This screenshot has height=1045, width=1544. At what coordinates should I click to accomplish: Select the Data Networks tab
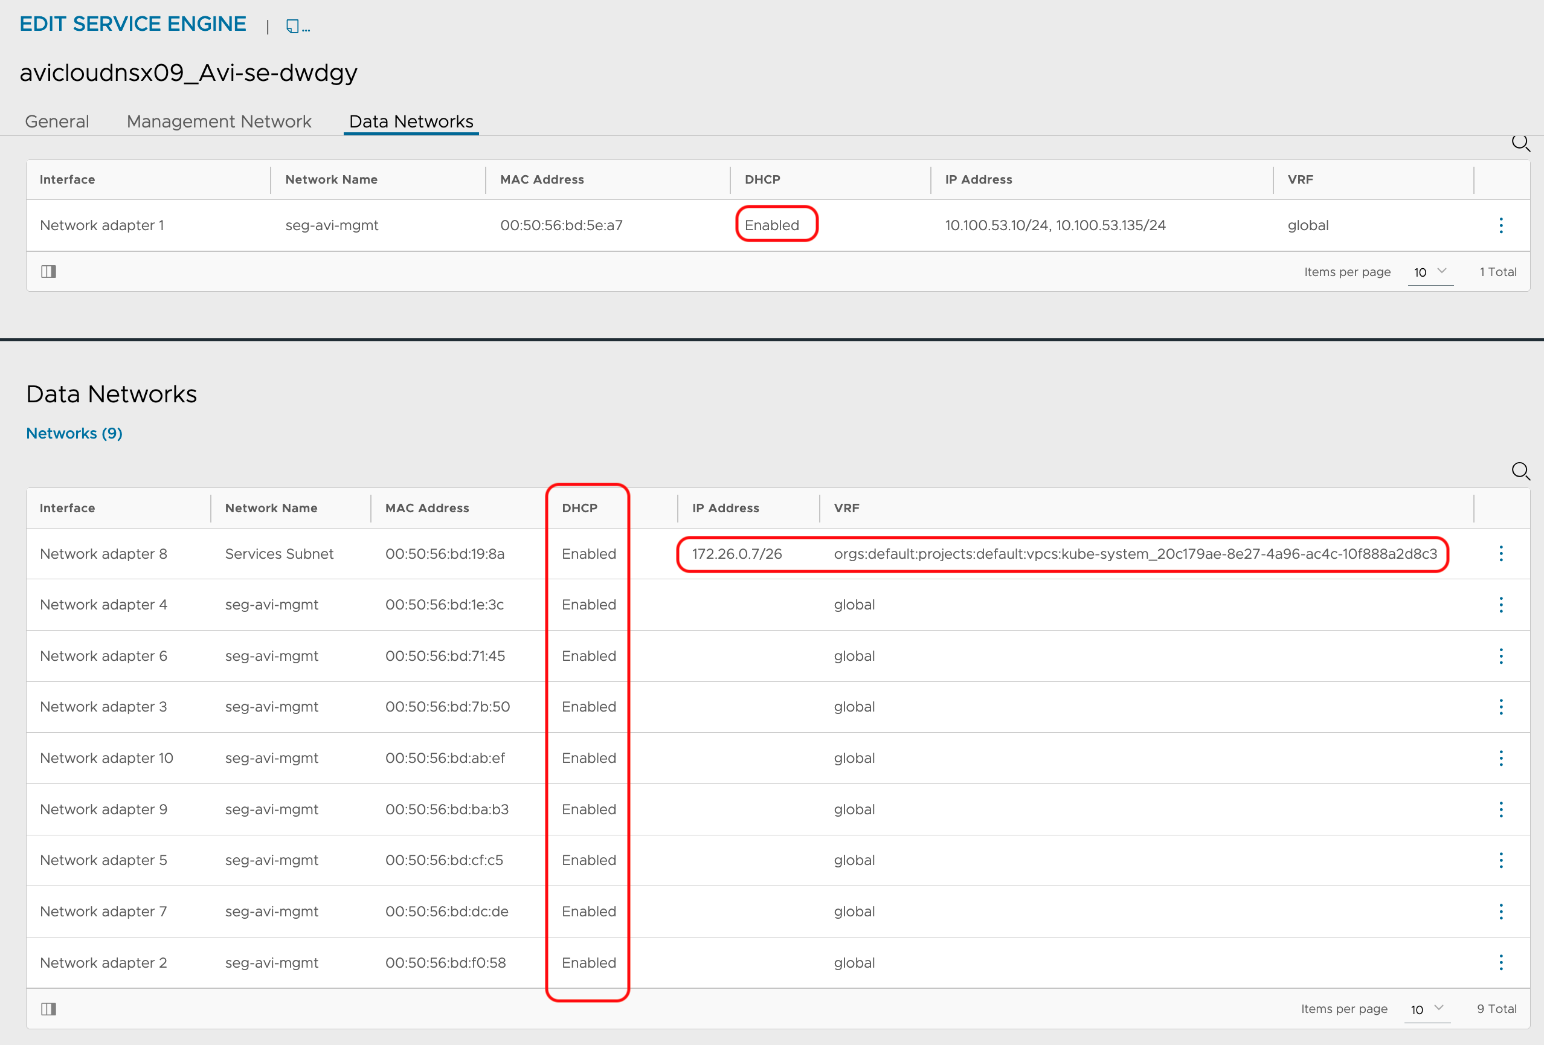[411, 121]
